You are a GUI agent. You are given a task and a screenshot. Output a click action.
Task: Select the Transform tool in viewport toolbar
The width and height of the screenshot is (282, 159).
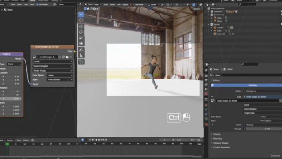[81, 43]
